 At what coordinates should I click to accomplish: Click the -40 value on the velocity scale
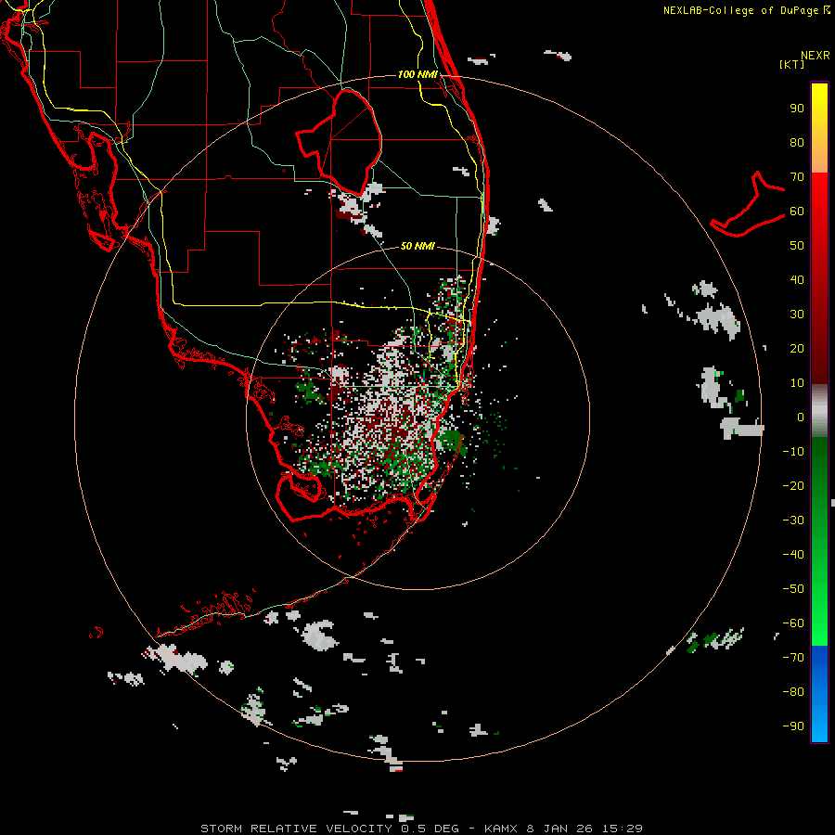click(x=793, y=555)
